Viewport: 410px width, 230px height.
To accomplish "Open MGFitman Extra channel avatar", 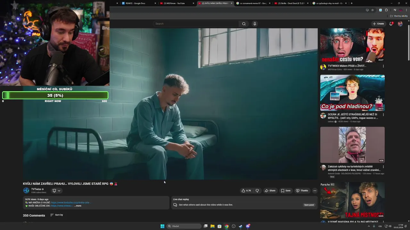I will [x=323, y=67].
